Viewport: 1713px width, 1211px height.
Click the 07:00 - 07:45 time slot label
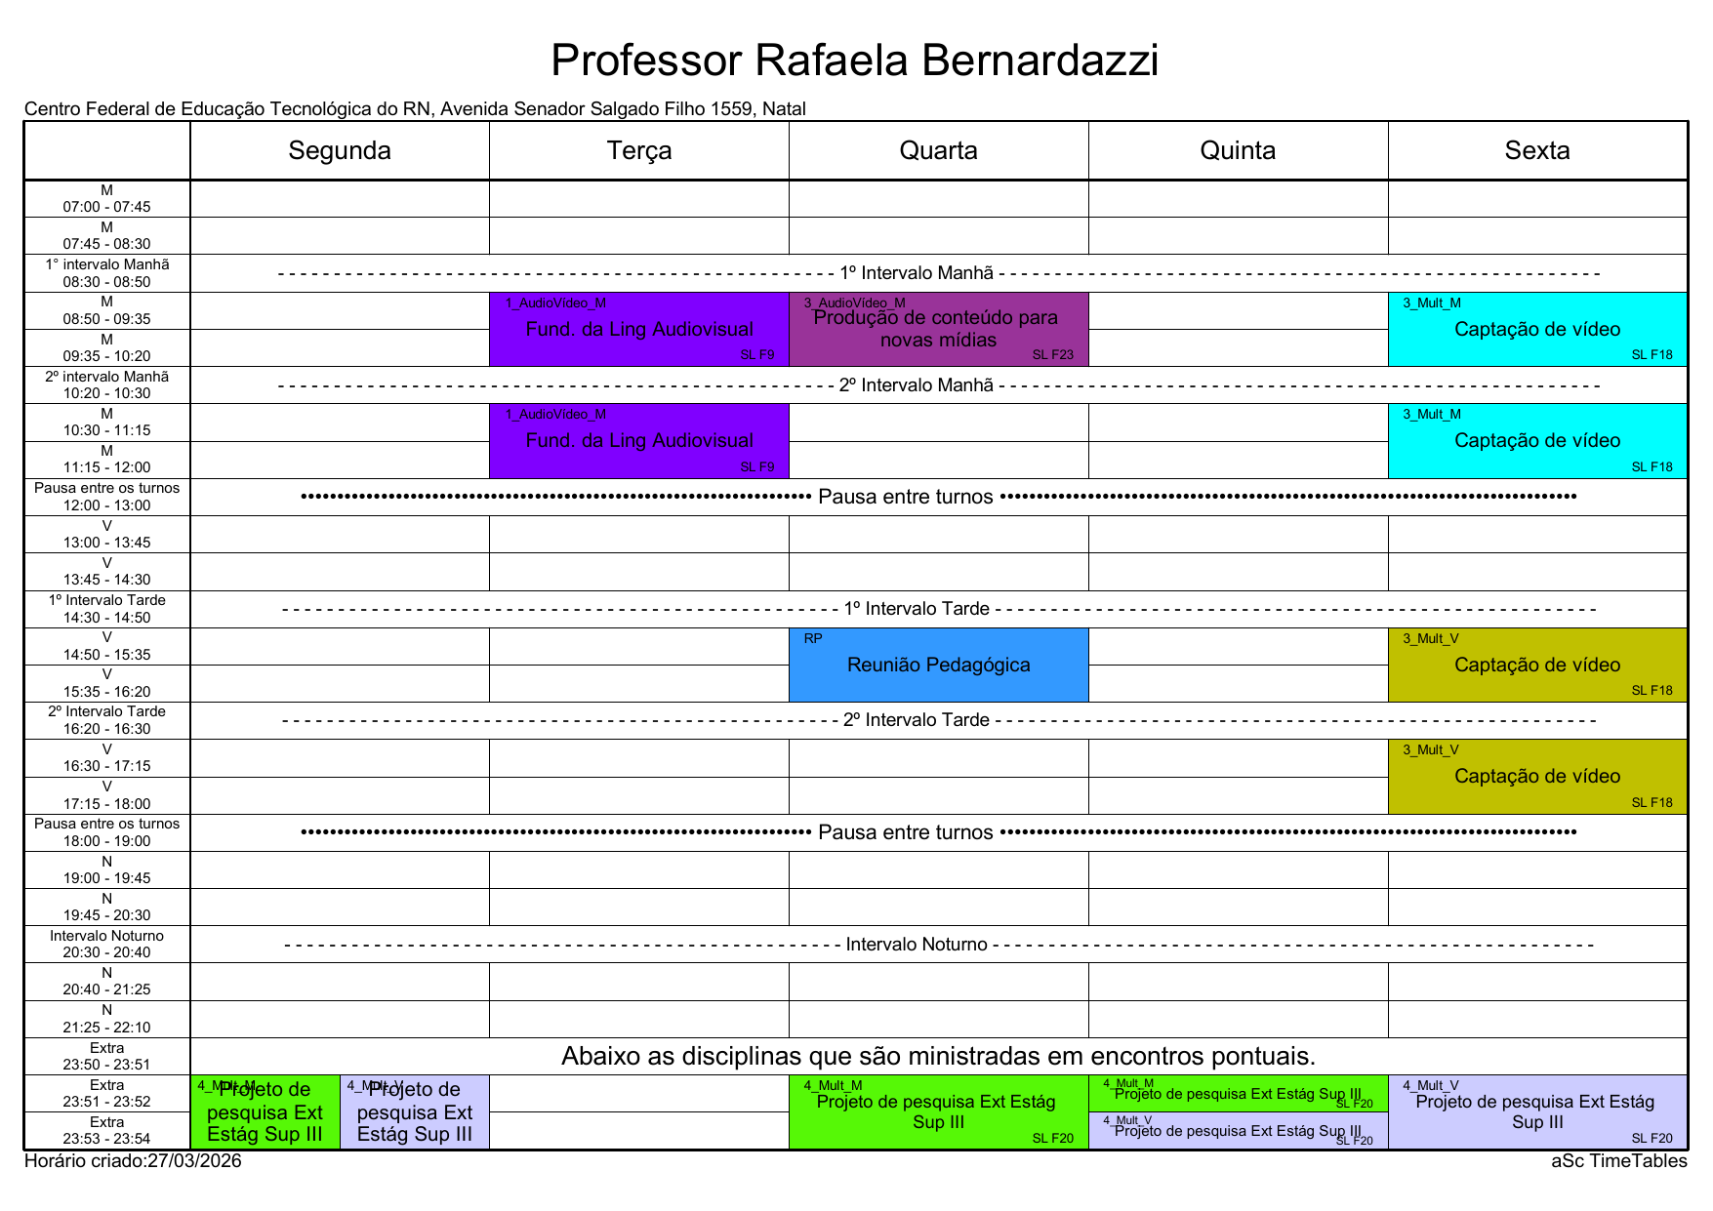coord(106,199)
